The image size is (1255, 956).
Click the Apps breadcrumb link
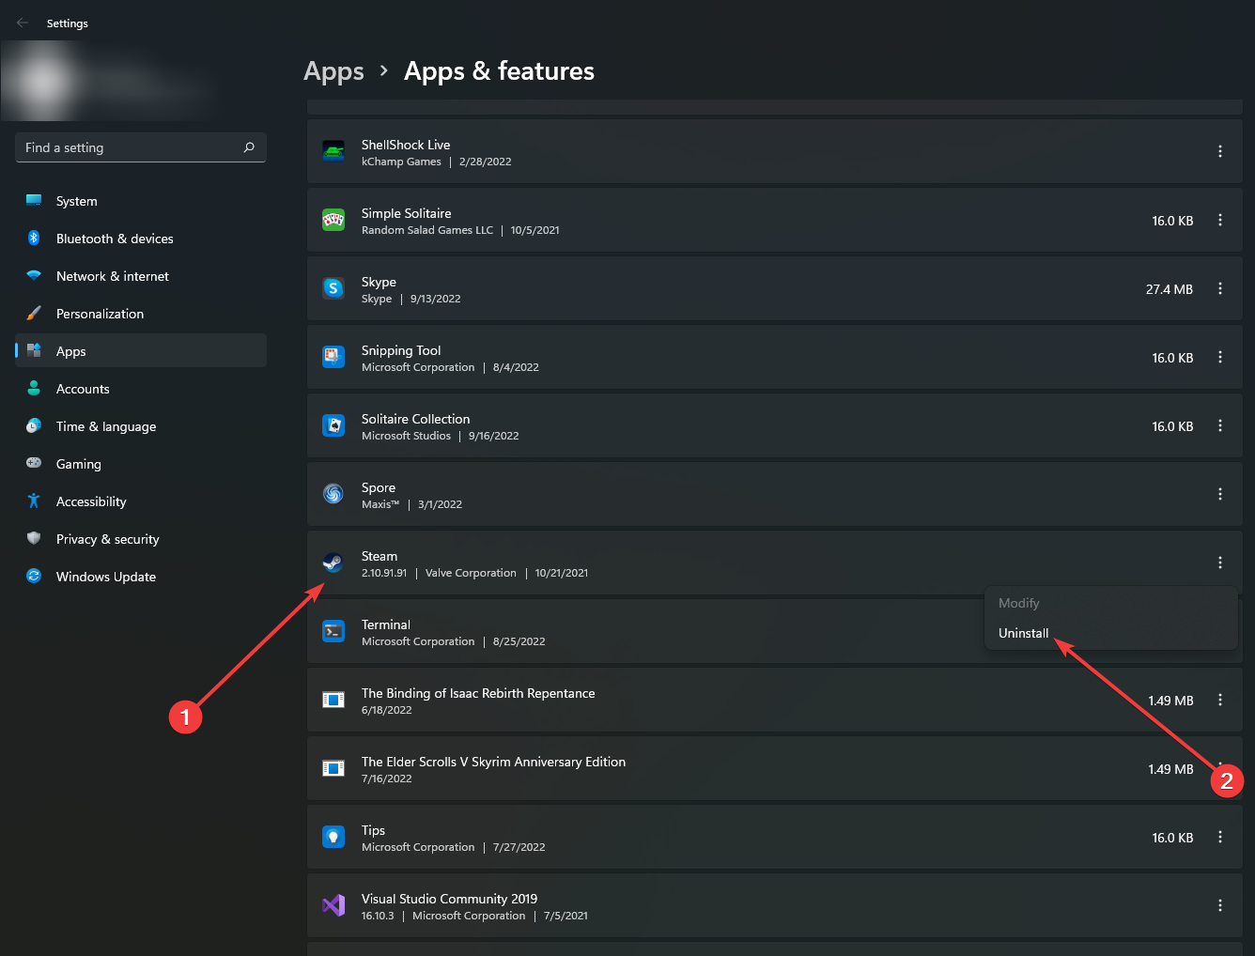click(x=333, y=71)
